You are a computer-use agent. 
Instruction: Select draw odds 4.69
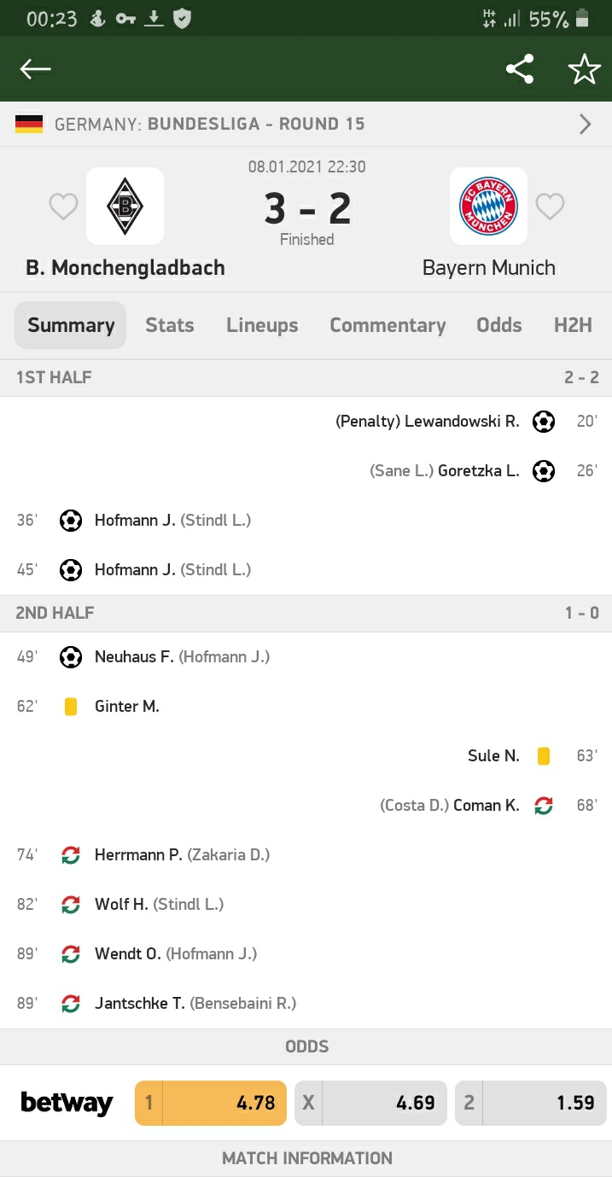point(370,1103)
